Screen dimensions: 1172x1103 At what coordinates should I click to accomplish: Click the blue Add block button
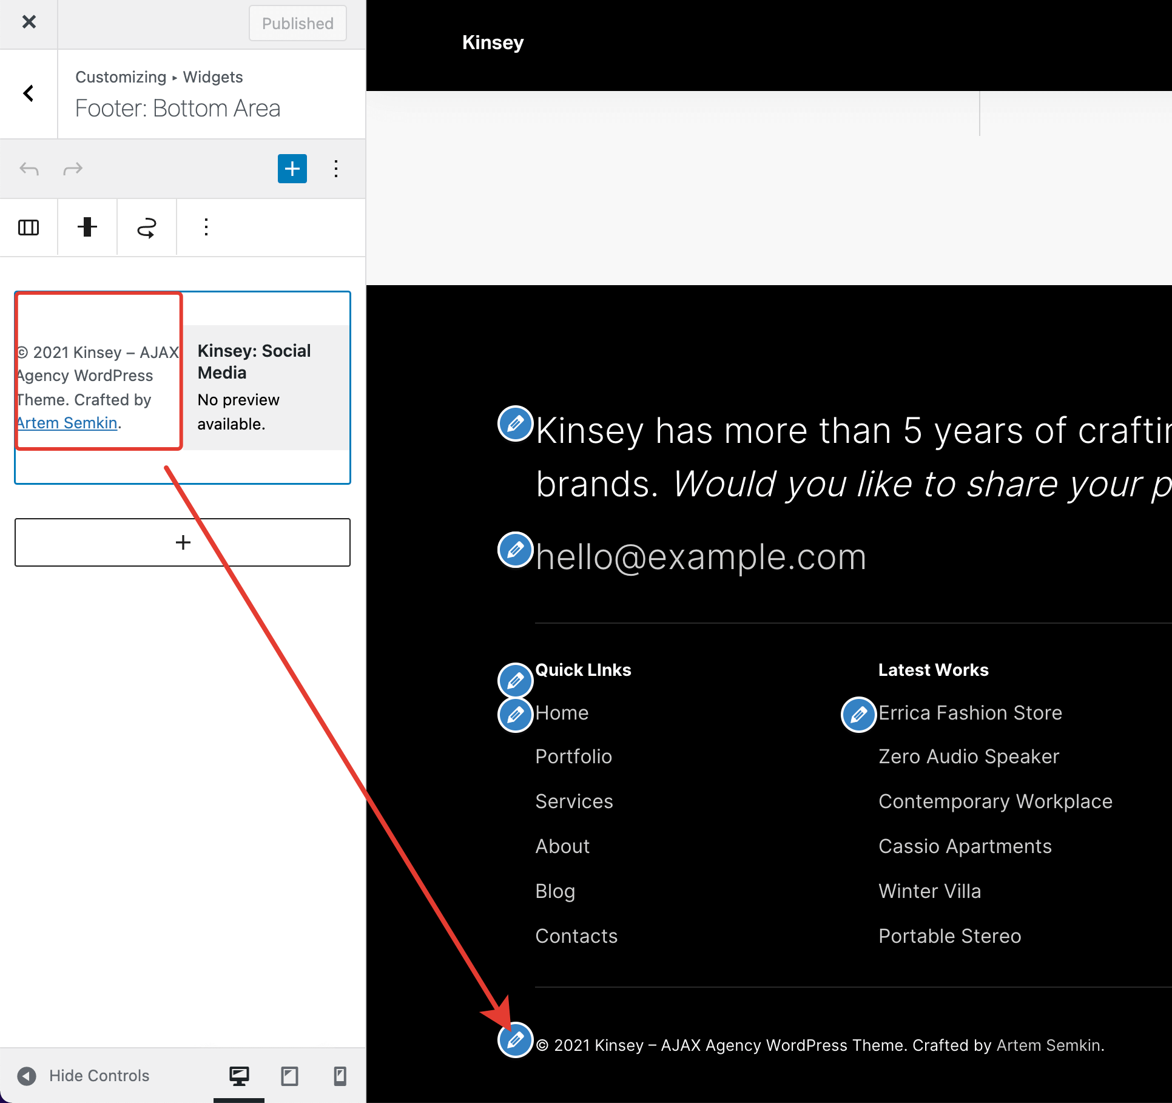point(292,169)
